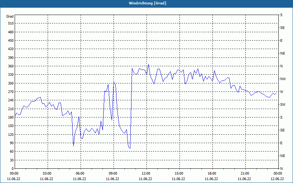Click the NW compass label
The height and width of the screenshot is (183, 293).
[x=283, y=79]
